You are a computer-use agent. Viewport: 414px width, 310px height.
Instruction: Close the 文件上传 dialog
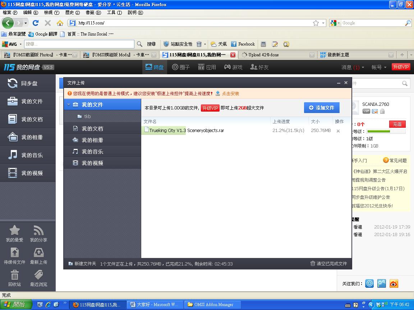point(346,83)
